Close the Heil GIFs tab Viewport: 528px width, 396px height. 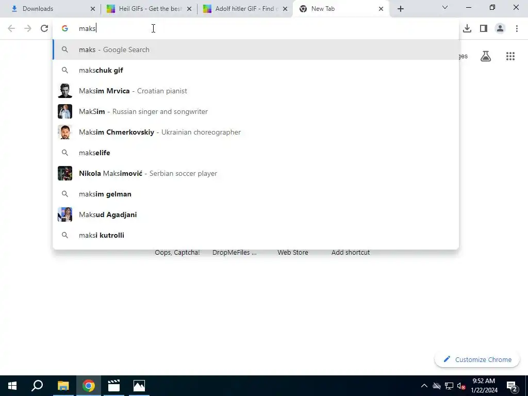pyautogui.click(x=189, y=9)
